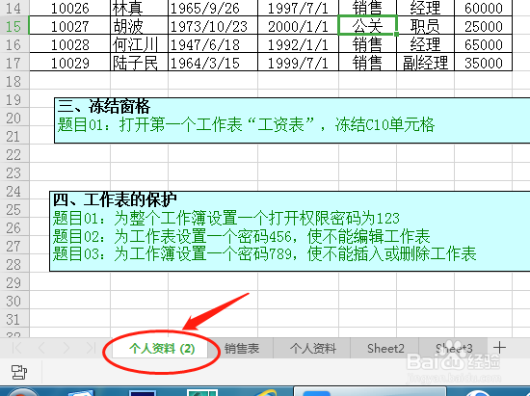Select hire date cell 1999/7/1
The height and width of the screenshot is (396, 530).
point(298,63)
